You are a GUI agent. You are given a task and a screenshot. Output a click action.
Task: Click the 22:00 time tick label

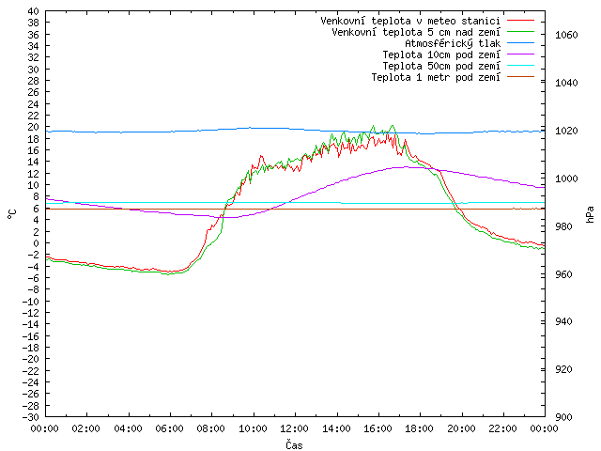pyautogui.click(x=503, y=428)
